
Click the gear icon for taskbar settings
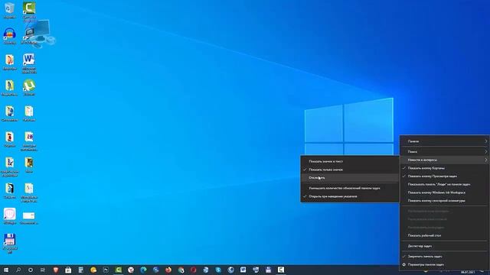point(403,264)
